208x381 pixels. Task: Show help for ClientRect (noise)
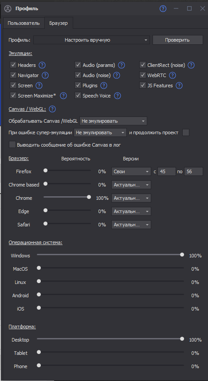point(192,65)
